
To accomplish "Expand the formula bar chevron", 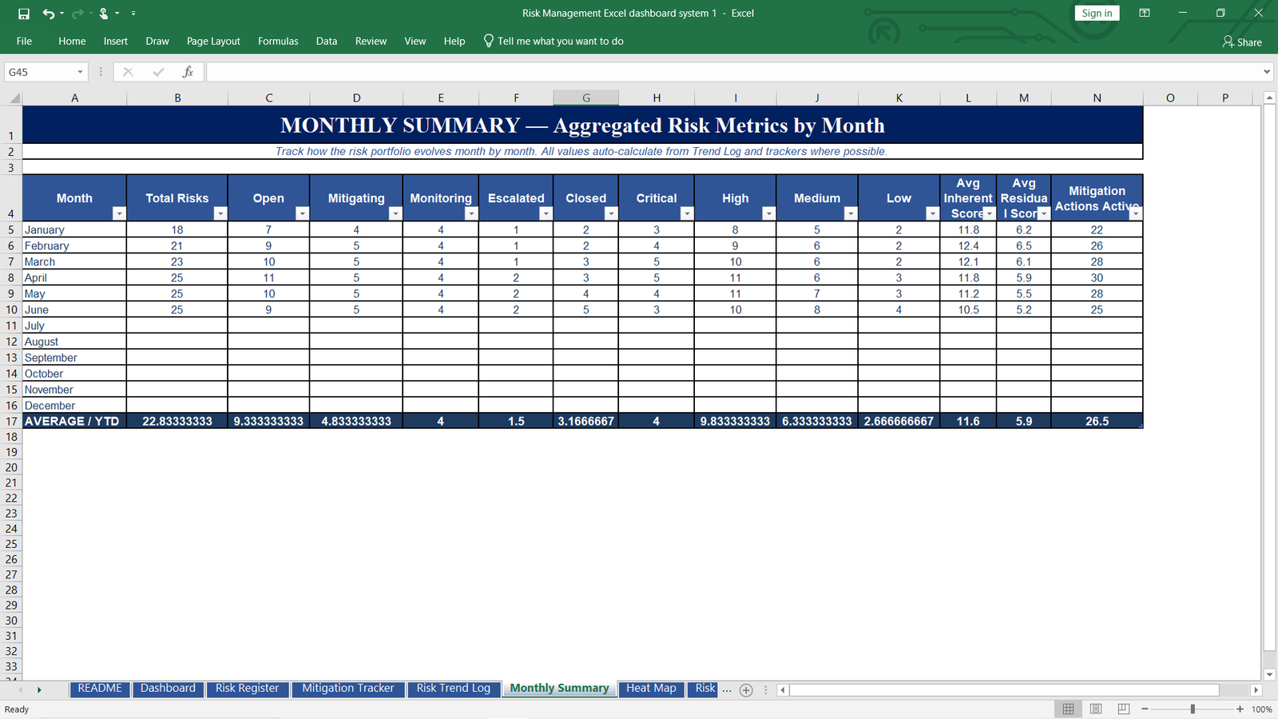I will (x=1267, y=72).
